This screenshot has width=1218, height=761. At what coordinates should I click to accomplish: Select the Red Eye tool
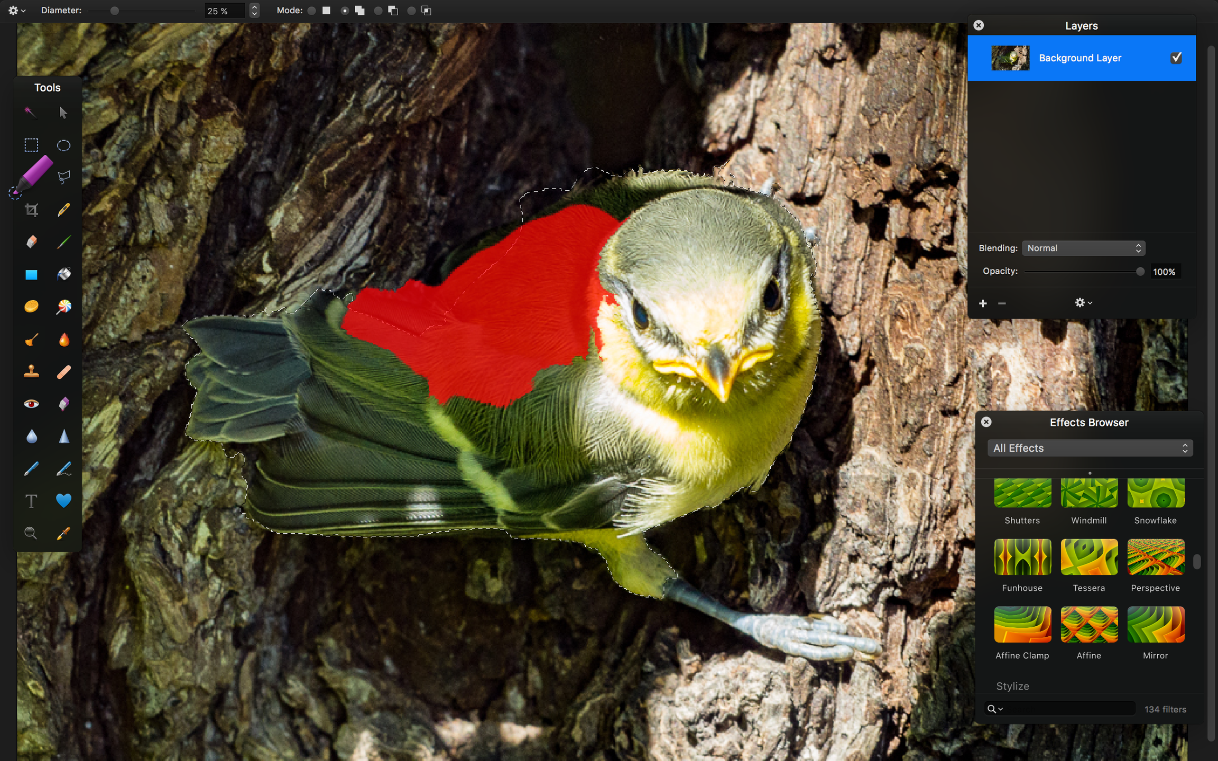click(x=31, y=404)
